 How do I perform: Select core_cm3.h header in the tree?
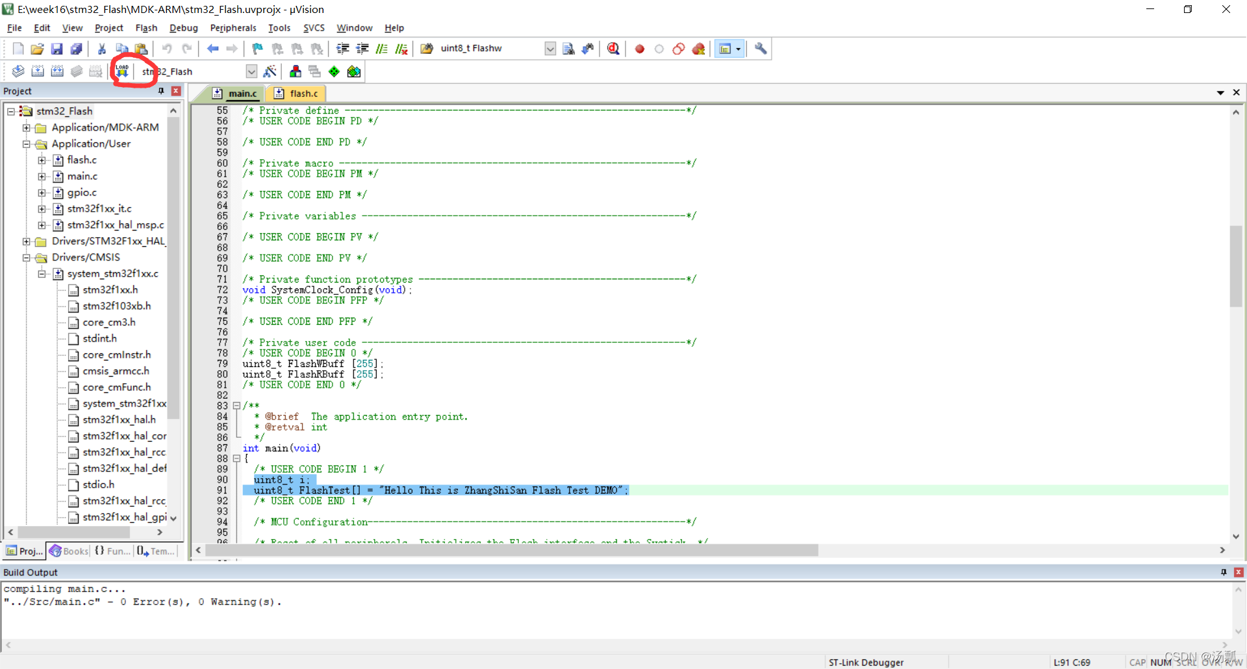109,322
